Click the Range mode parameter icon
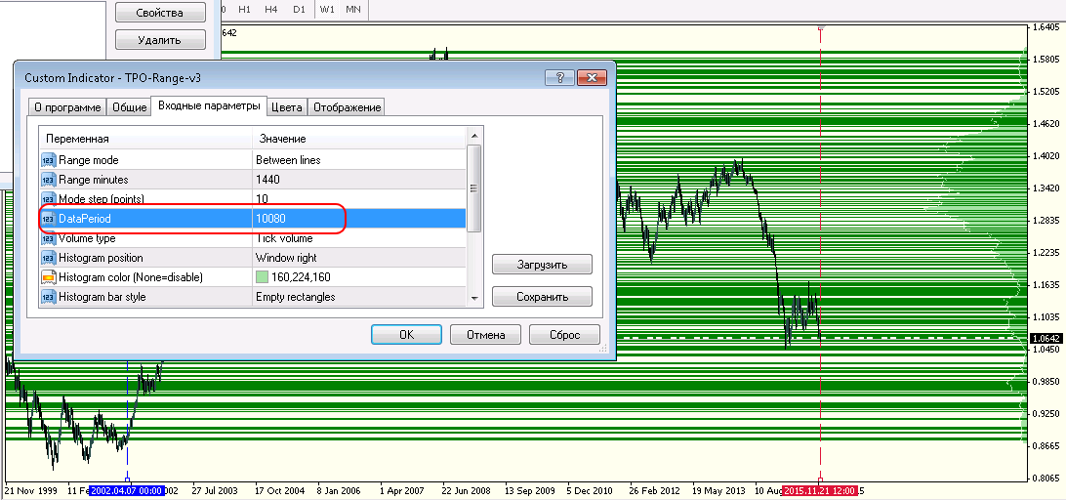The image size is (1066, 500). [48, 160]
